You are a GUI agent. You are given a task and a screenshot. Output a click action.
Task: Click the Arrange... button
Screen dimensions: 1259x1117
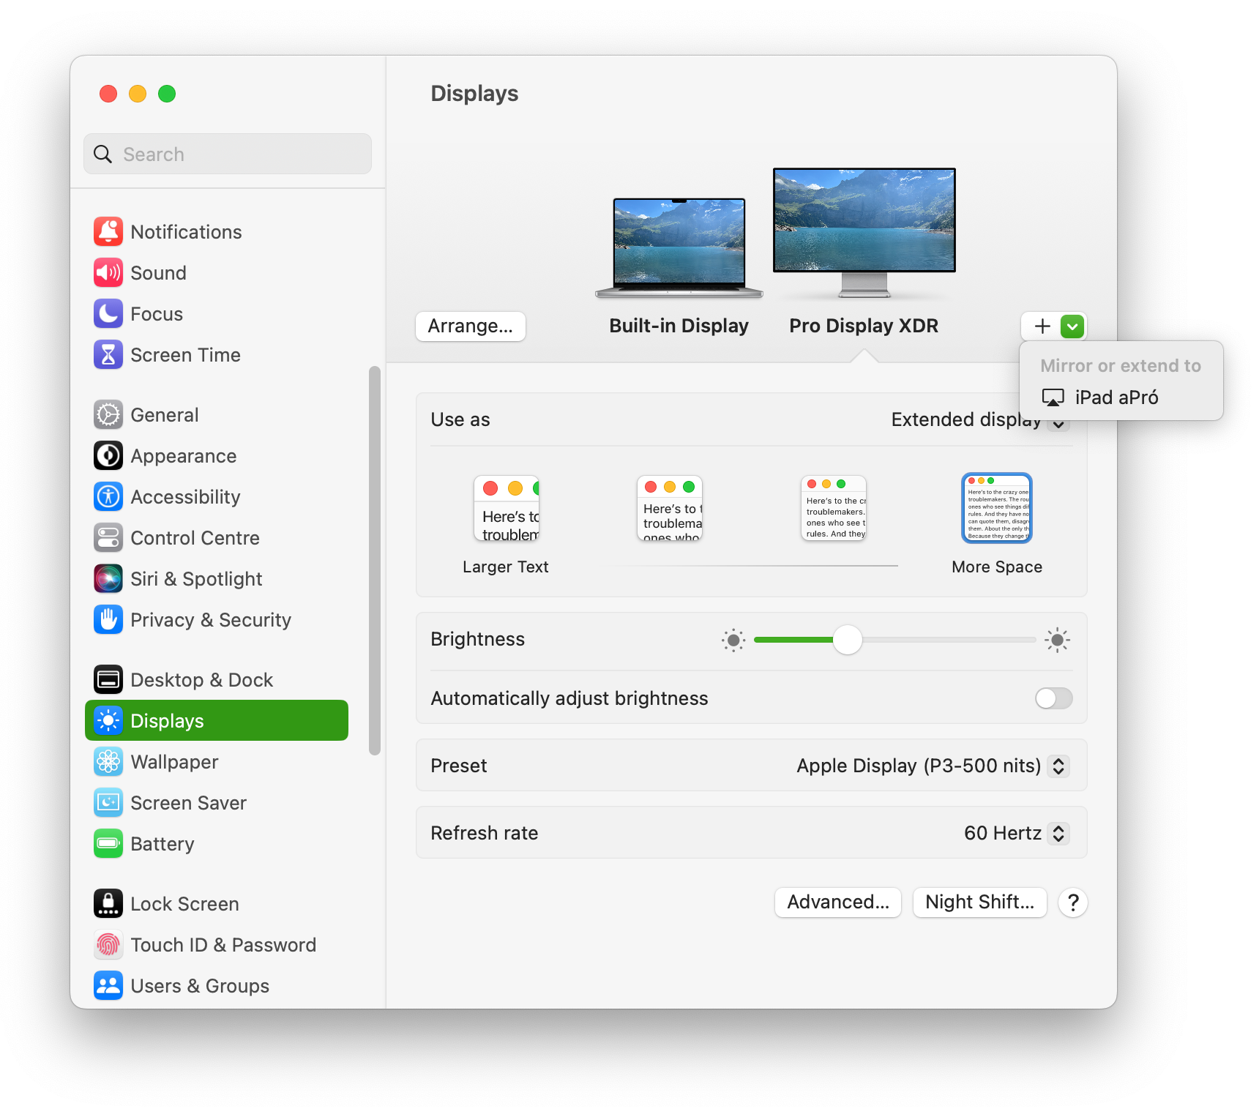pos(471,326)
